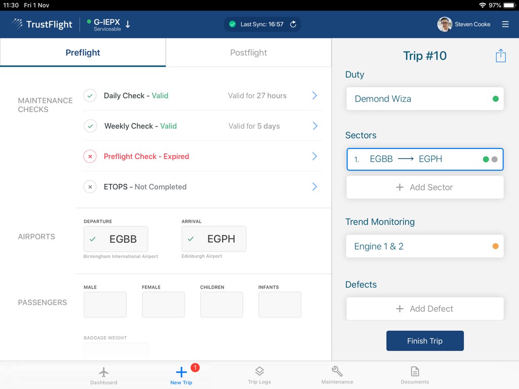Click the "Last Sync: 16:57" label
Image resolution: width=519 pixels, height=389 pixels.
pos(262,24)
